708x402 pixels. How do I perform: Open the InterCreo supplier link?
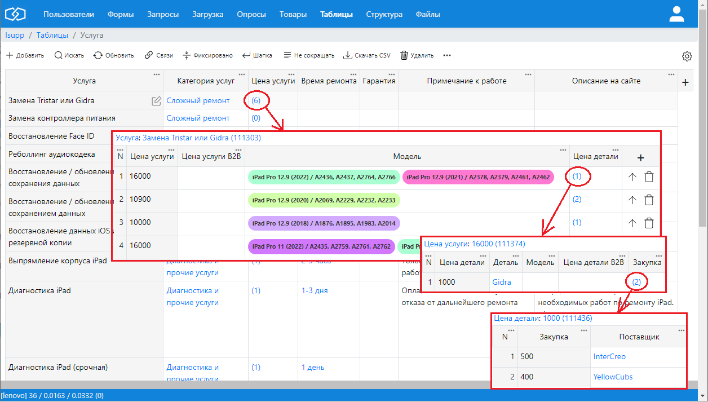(609, 356)
